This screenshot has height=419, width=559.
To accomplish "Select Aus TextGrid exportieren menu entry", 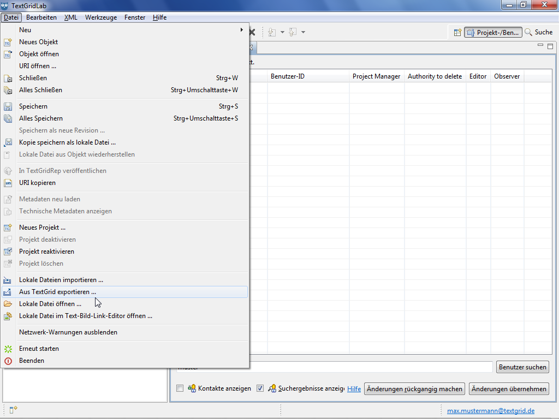I will click(57, 292).
